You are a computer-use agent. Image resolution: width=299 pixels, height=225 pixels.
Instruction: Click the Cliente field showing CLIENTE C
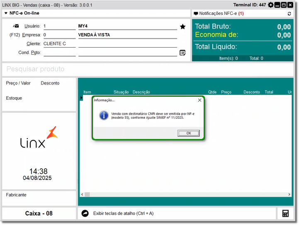[x=59, y=44]
